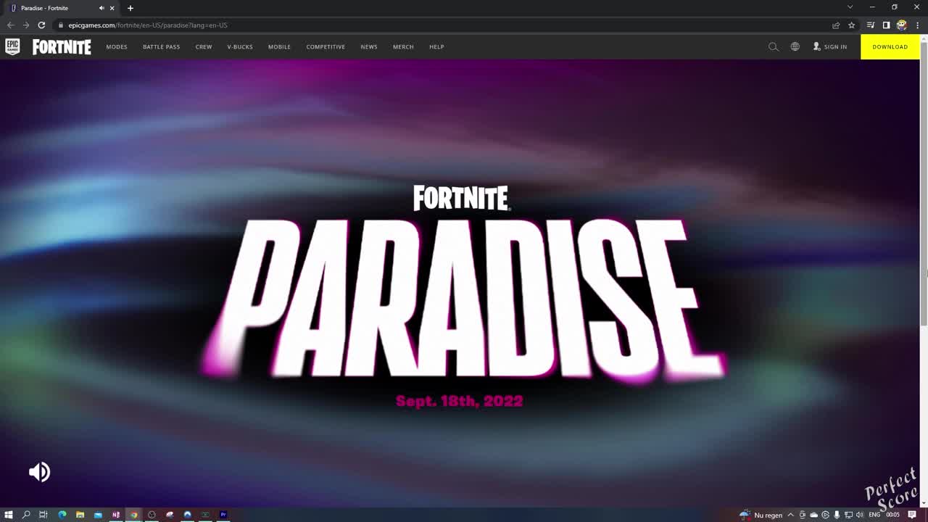This screenshot has height=522, width=928.
Task: Click the Fortnite Paradise video banner
Action: coord(460,283)
